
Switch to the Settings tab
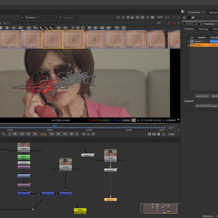[x=203, y=29]
